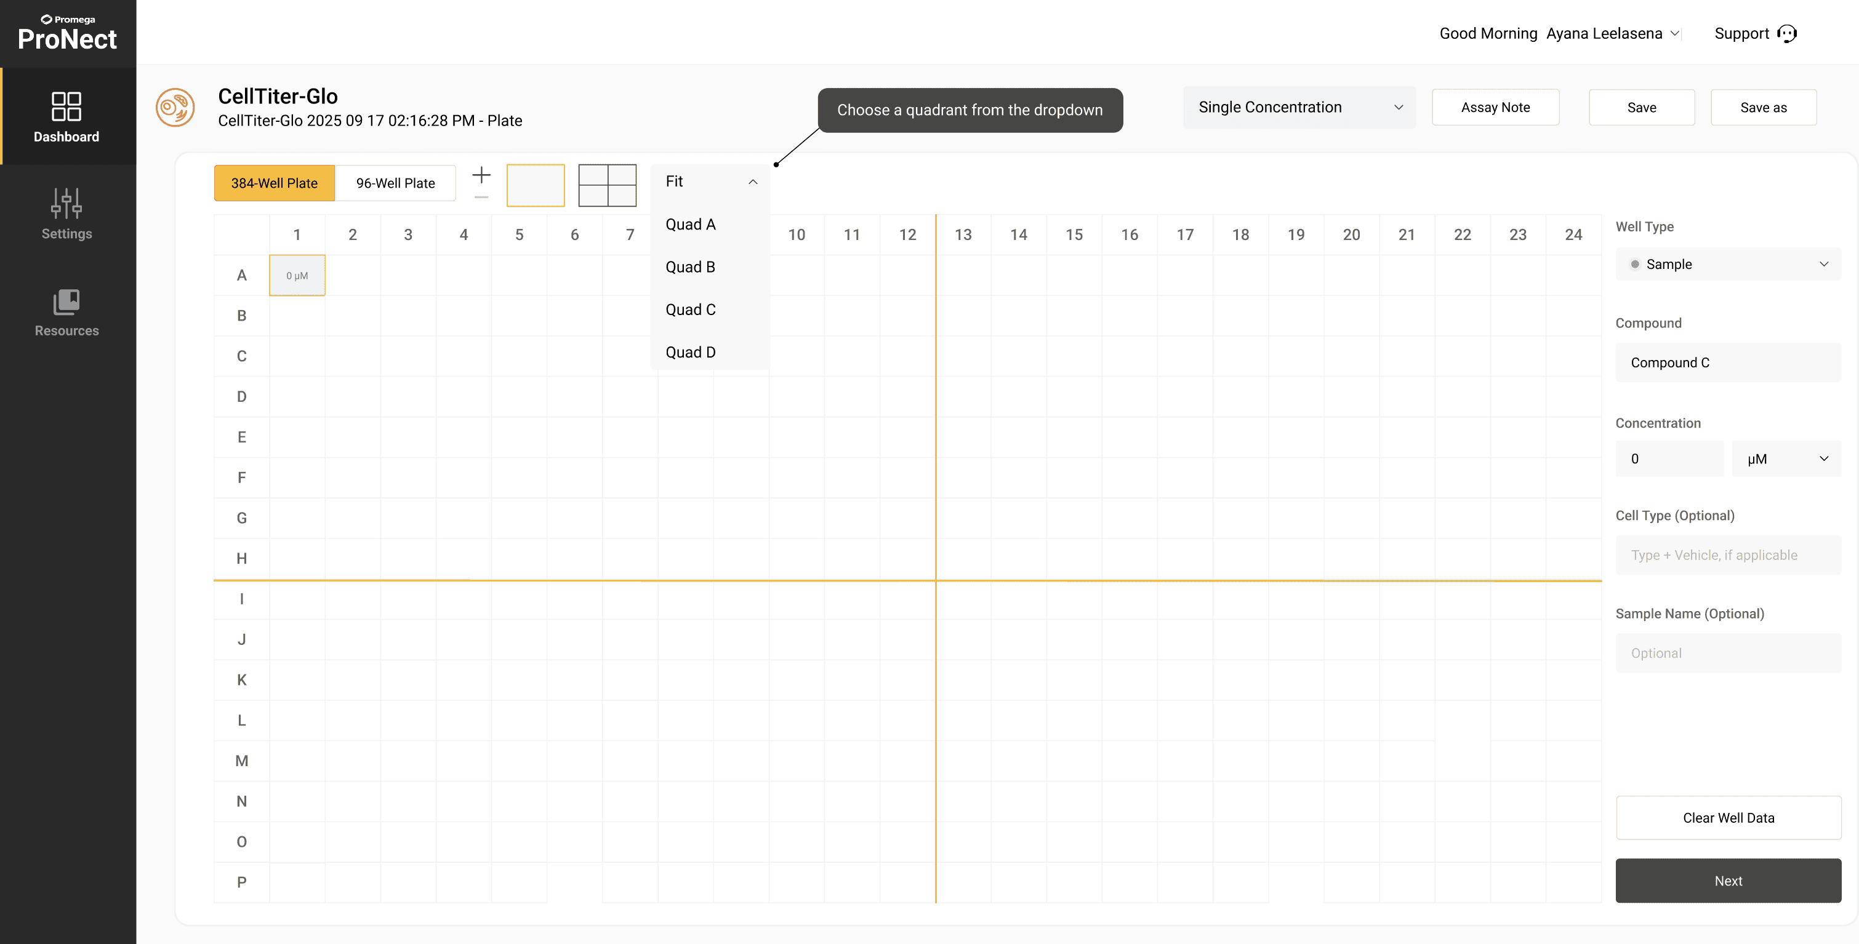Click the plus zoom-in icon
1859x944 pixels.
coord(481,175)
